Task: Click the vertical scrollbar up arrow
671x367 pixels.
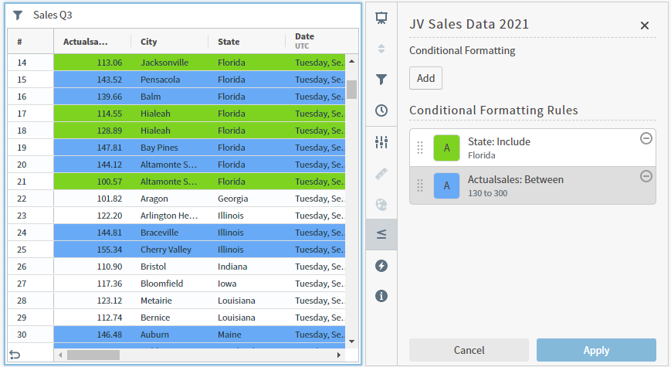Action: click(x=352, y=62)
